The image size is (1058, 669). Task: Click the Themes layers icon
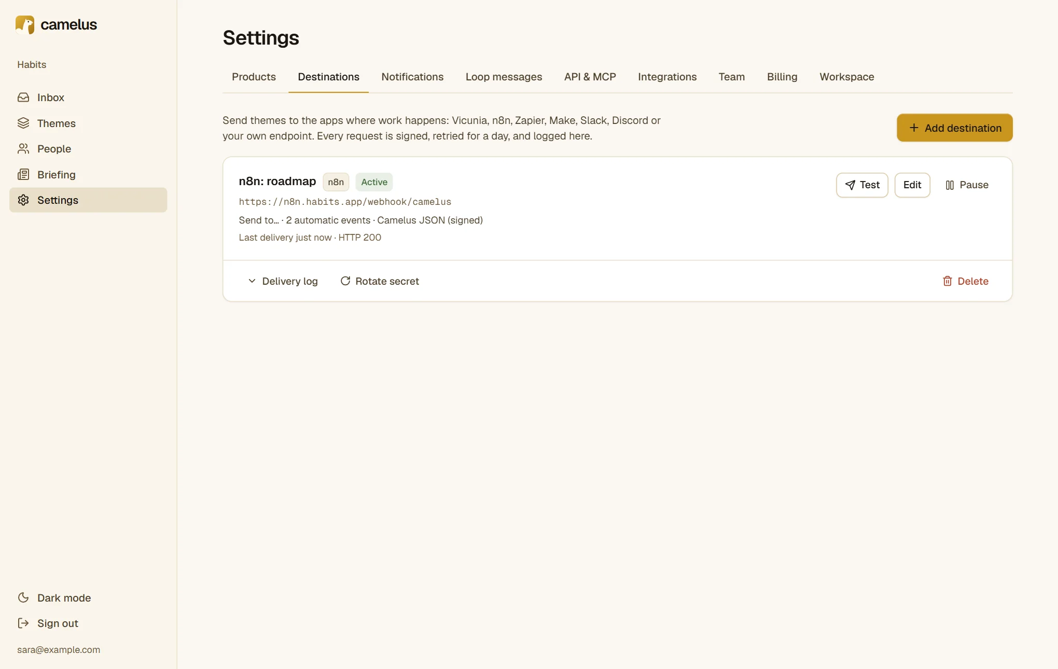coord(23,123)
